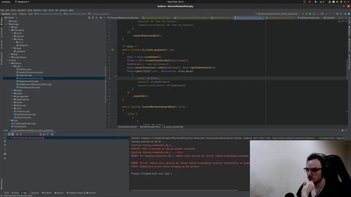
Task: Open the Navigate menu
Action: pos(21,10)
